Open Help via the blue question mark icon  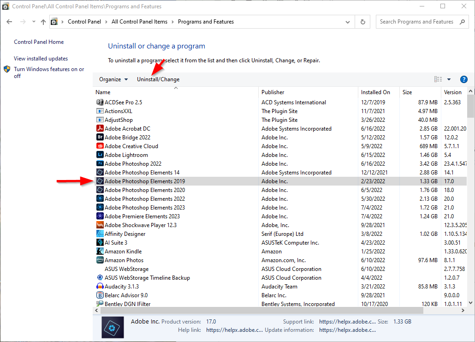(463, 79)
